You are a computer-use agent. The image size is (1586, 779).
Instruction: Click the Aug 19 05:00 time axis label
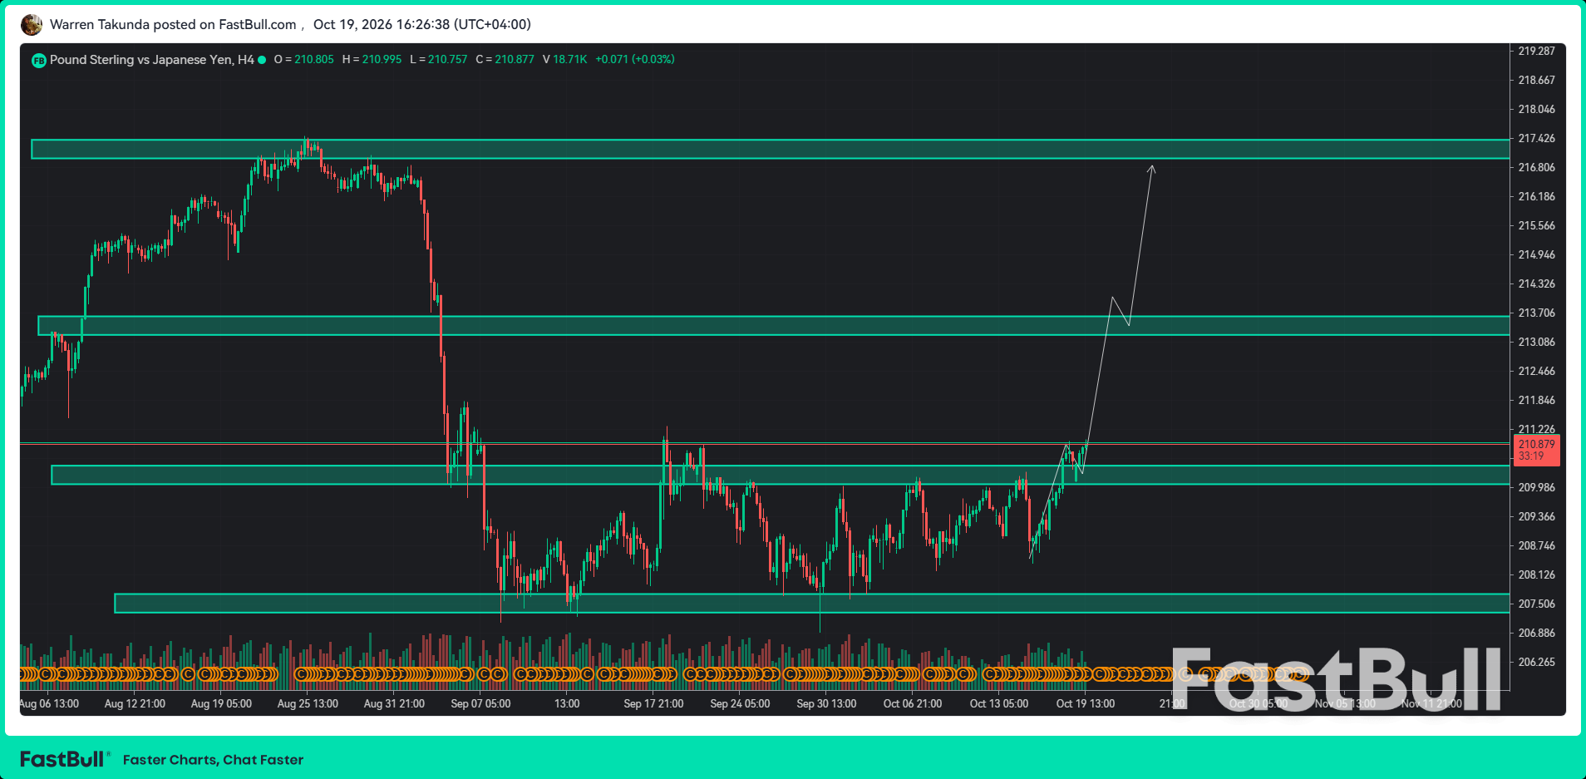click(221, 703)
